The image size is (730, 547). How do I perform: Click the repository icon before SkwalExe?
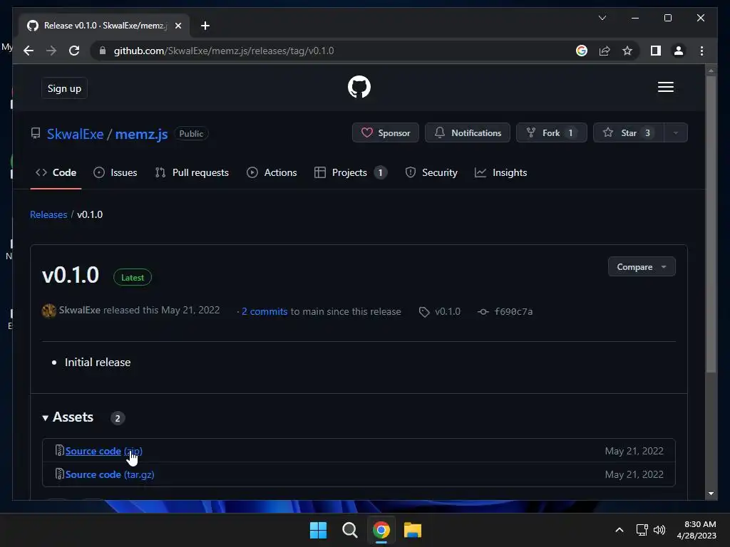pos(36,134)
